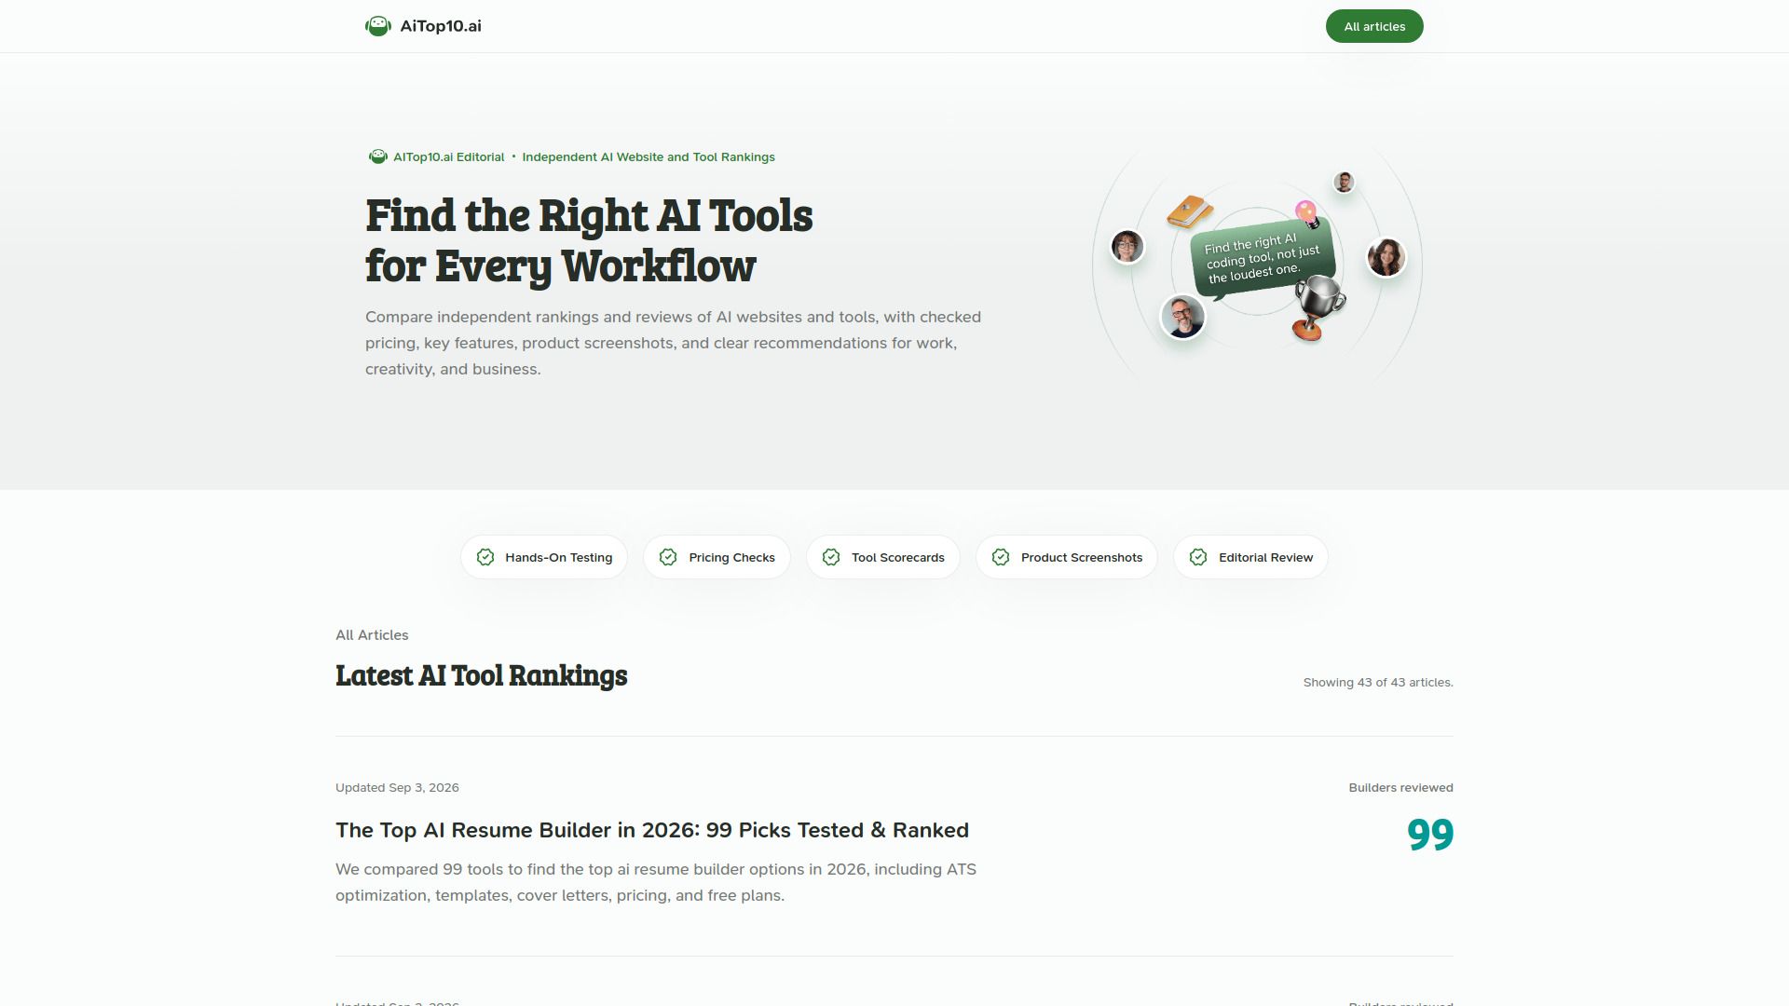
Task: Click the pink lightbulb icon in the hero graphic
Action: coord(1306,213)
